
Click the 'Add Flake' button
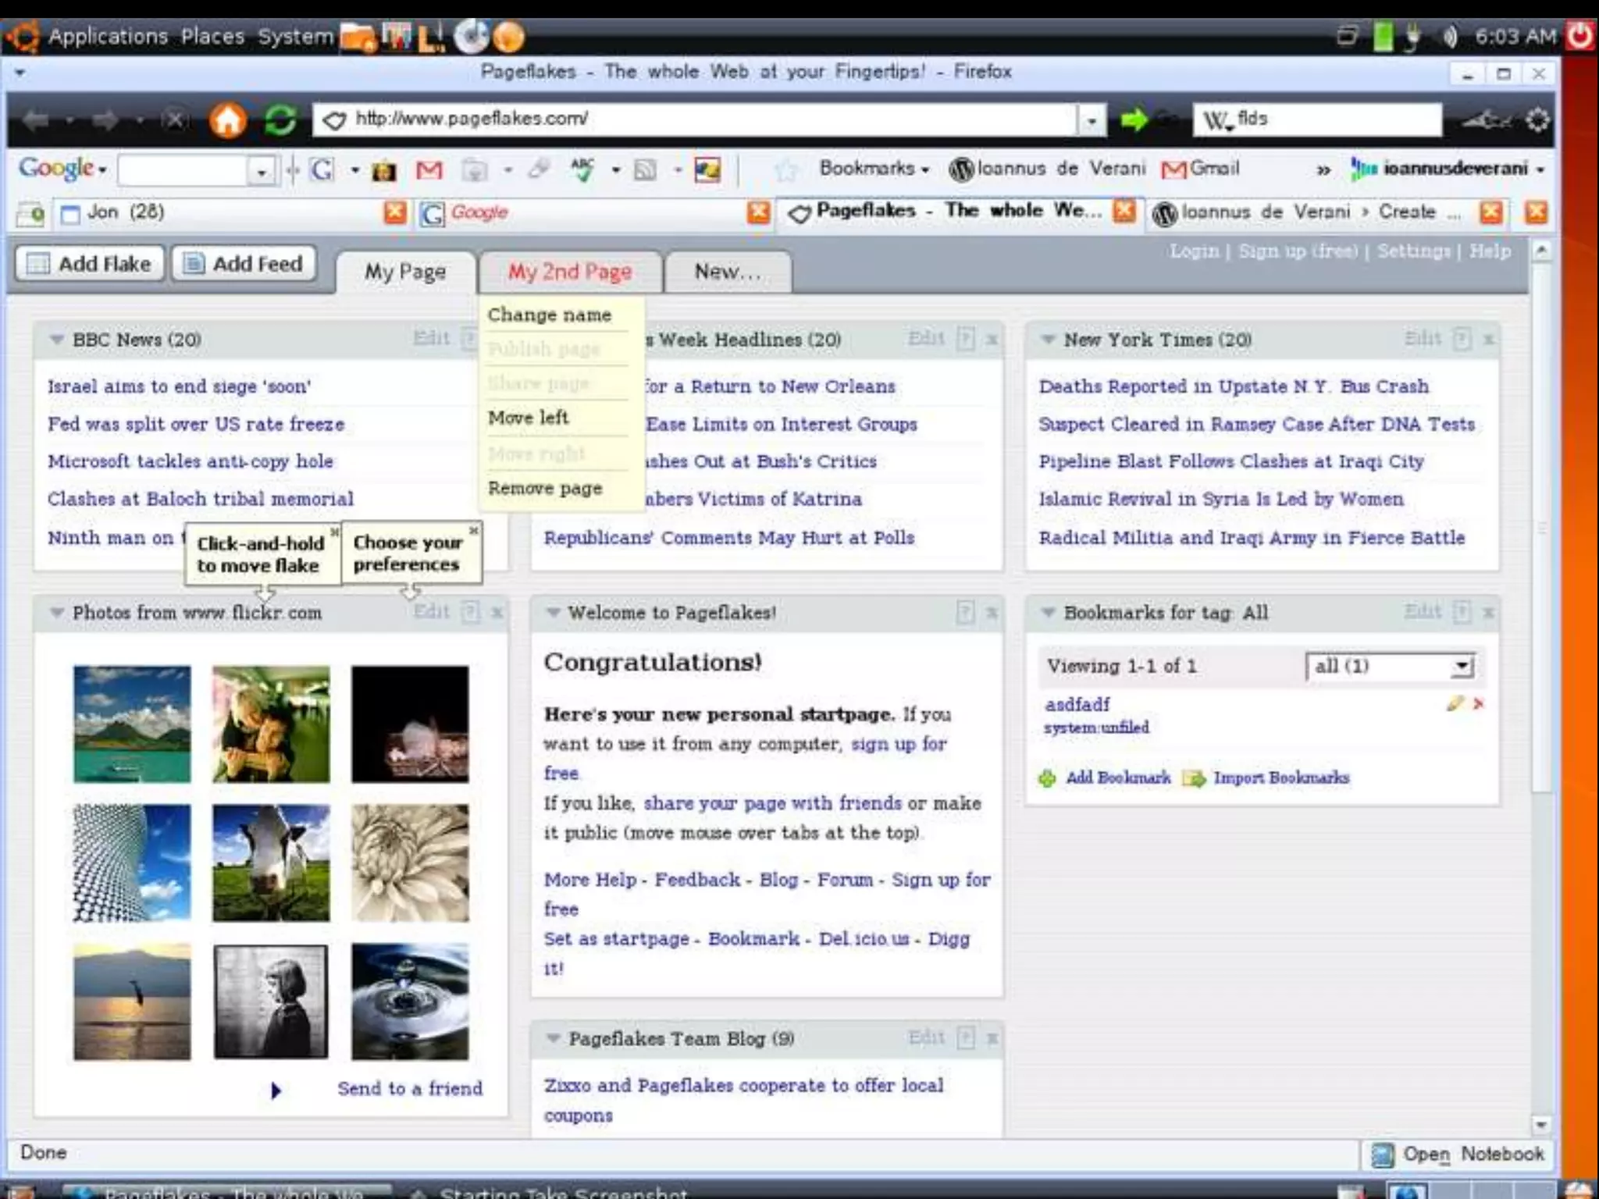tap(90, 264)
